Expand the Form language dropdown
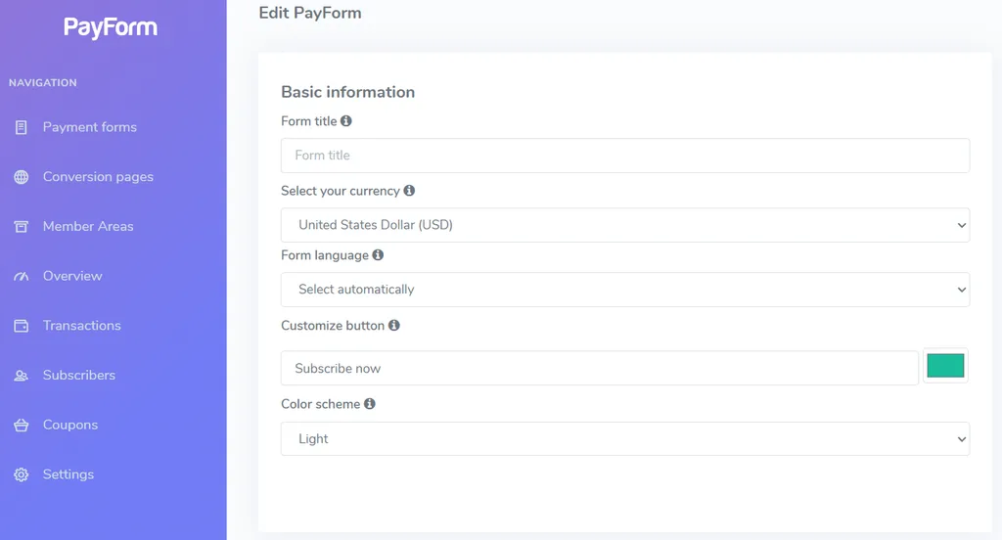This screenshot has width=1002, height=540. click(x=625, y=290)
